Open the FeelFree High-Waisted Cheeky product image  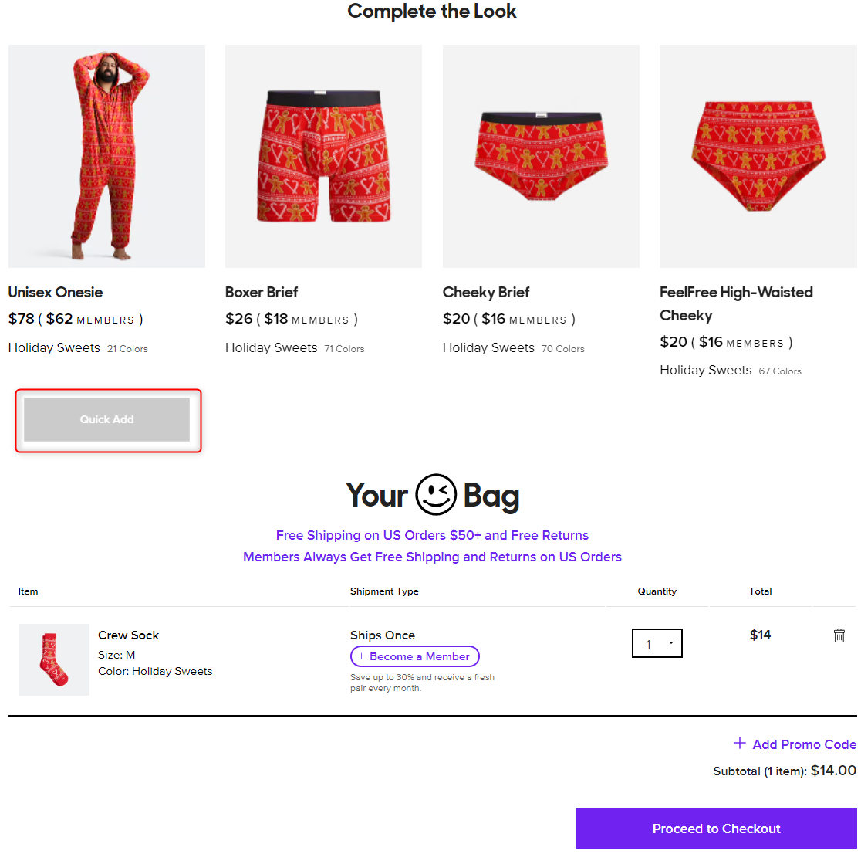(x=758, y=157)
